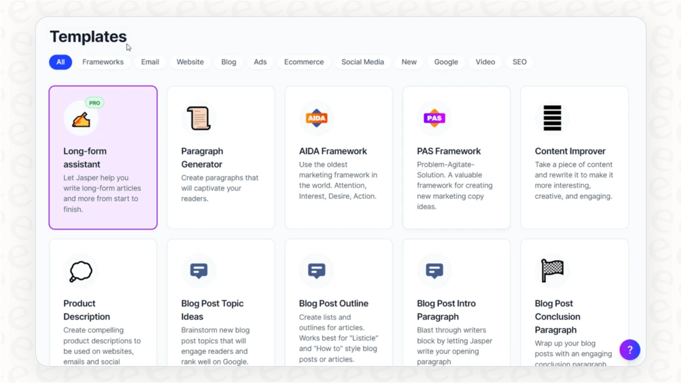Switch to the SEO filter tab
Image resolution: width=681 pixels, height=383 pixels.
(x=519, y=62)
